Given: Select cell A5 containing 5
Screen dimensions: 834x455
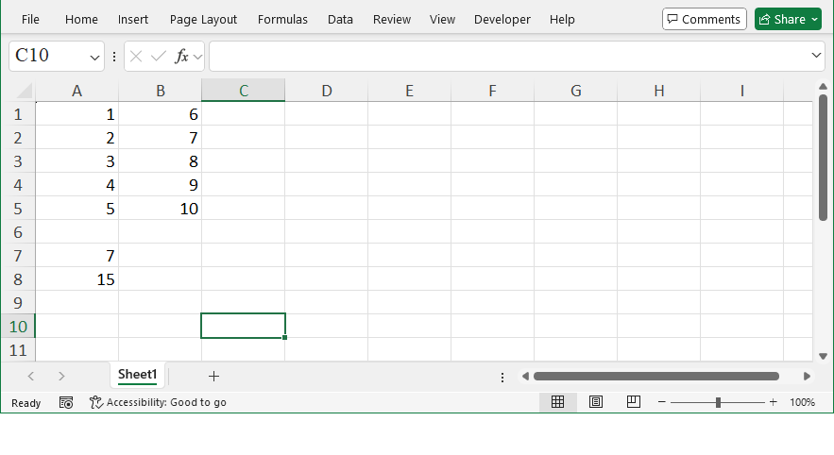Looking at the screenshot, I should (77, 209).
